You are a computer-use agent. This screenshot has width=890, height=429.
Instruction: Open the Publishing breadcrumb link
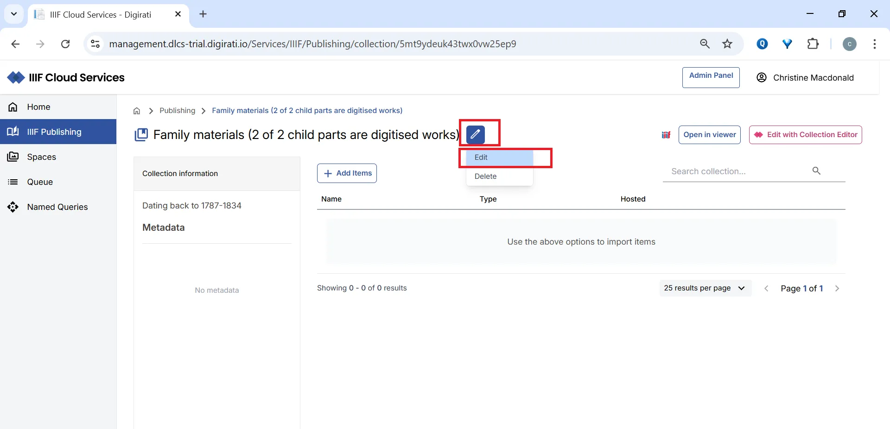[177, 111]
